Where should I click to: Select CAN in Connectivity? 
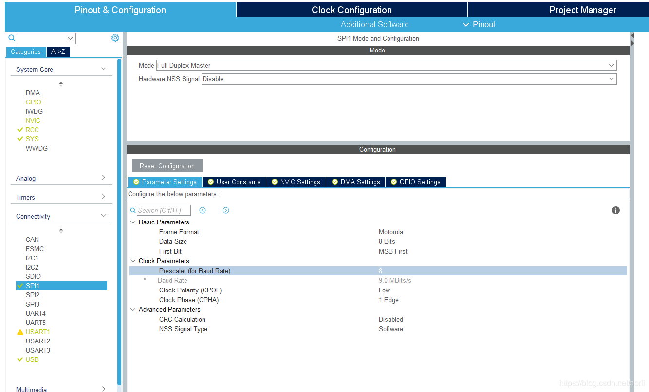(32, 239)
